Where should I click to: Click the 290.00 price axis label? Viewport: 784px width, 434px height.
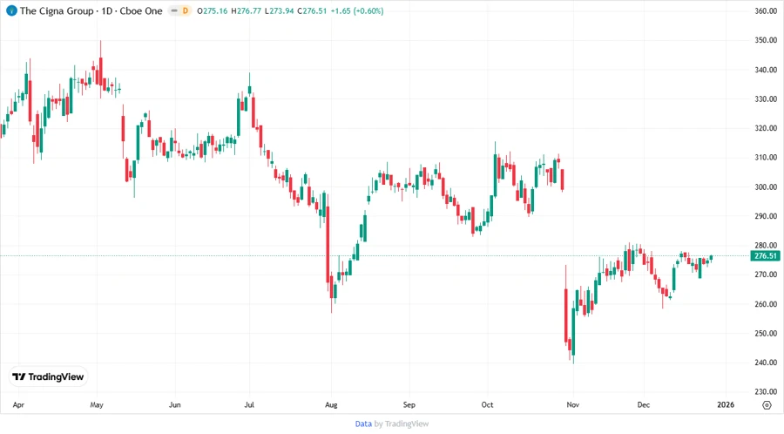(766, 216)
